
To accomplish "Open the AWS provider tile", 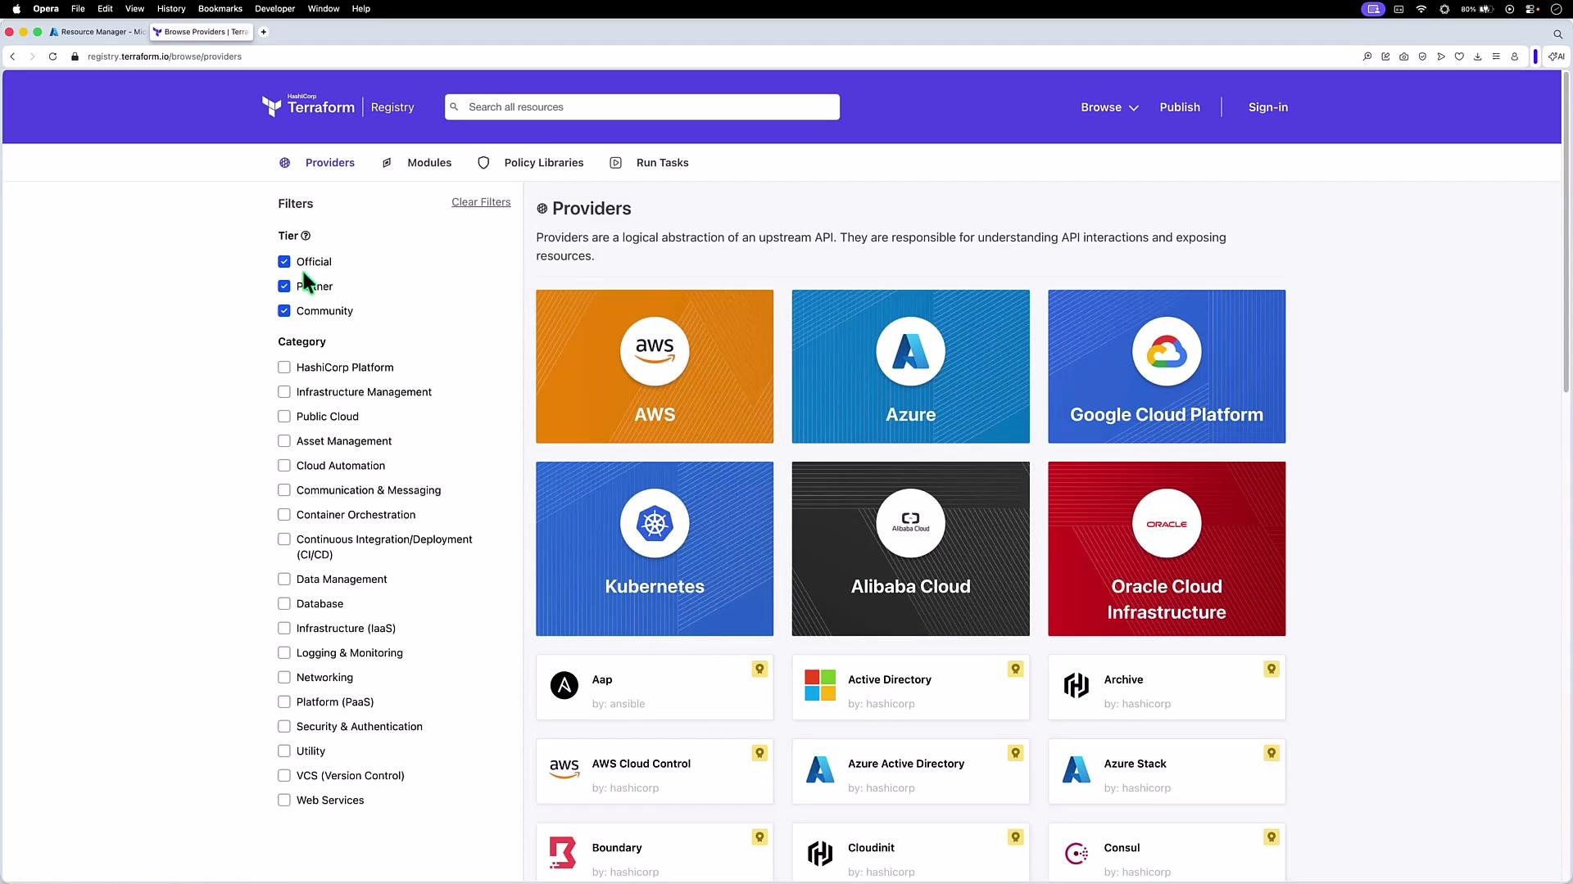I will point(655,366).
